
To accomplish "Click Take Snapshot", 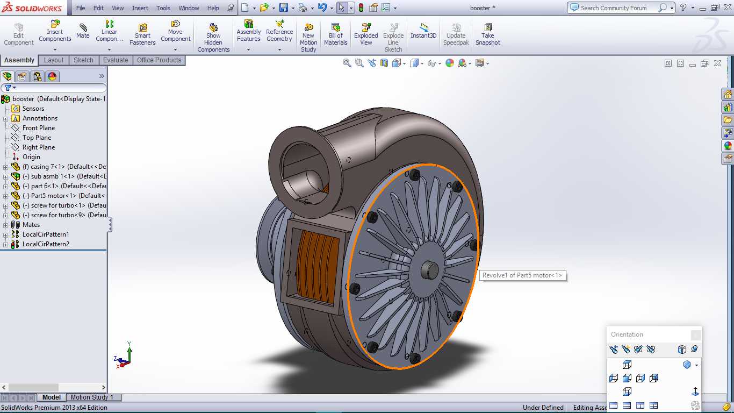I will pyautogui.click(x=487, y=34).
